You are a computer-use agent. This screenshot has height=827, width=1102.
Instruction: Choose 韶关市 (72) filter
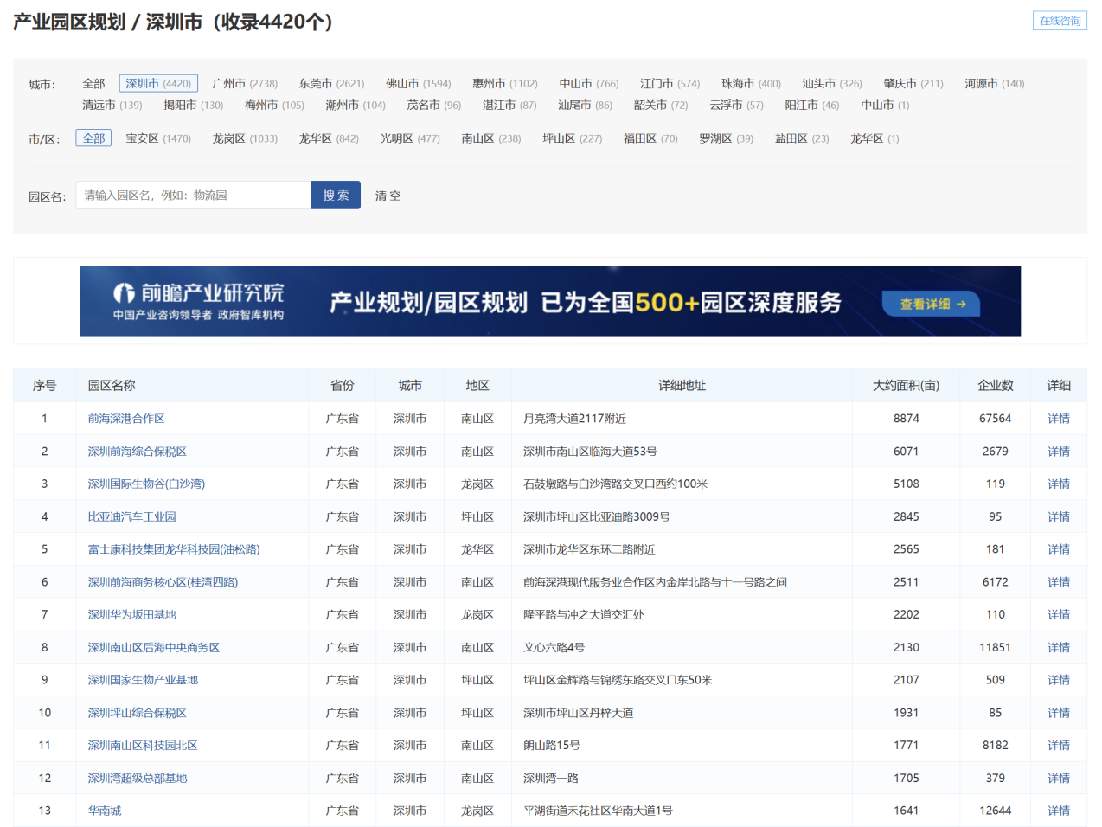click(x=660, y=106)
